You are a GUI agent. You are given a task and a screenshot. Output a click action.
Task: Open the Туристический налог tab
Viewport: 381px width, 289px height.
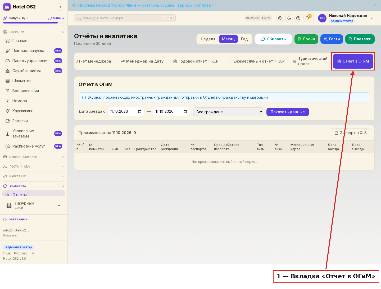311,61
